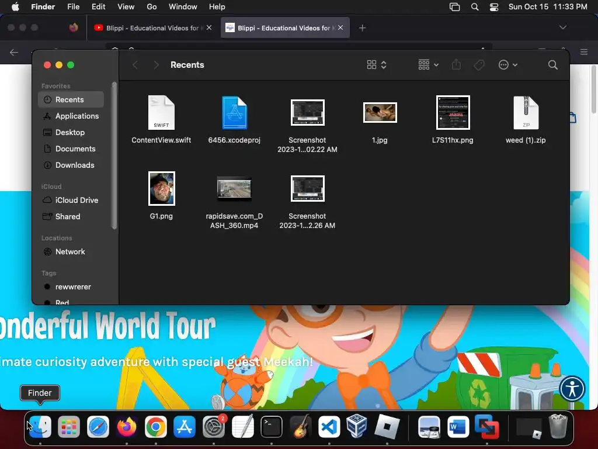Open Google Chrome from the Dock
Viewport: 598px width, 449px height.
tap(155, 426)
